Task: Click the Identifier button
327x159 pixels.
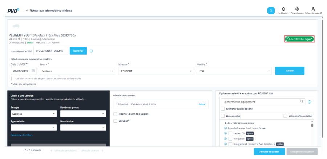Action: (x=78, y=51)
